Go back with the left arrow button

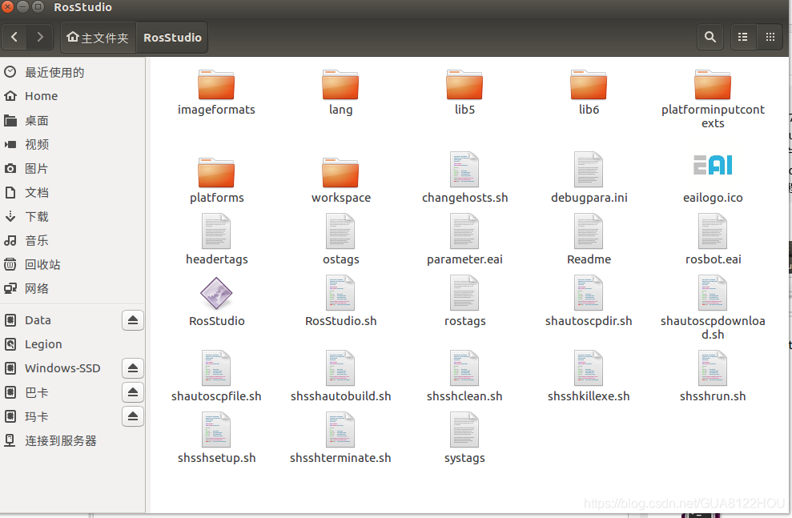14,37
